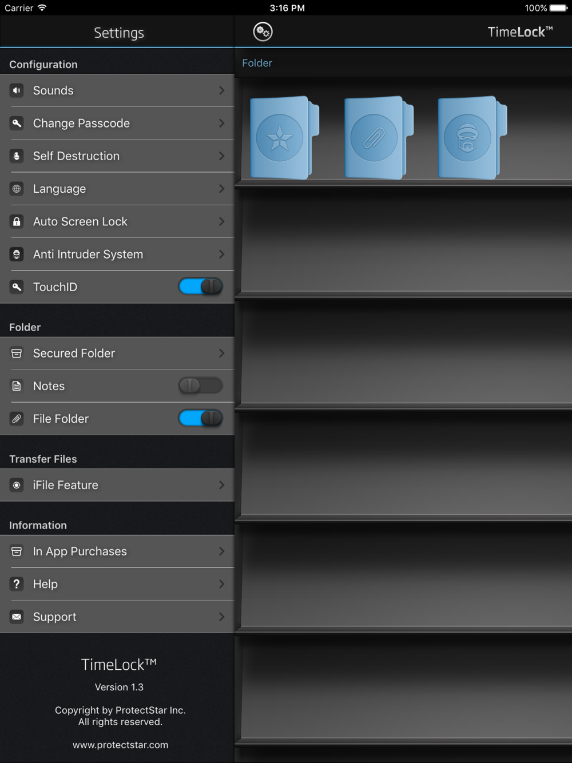
Task: Click the Anti Intruder System chevron
Action: [221, 255]
